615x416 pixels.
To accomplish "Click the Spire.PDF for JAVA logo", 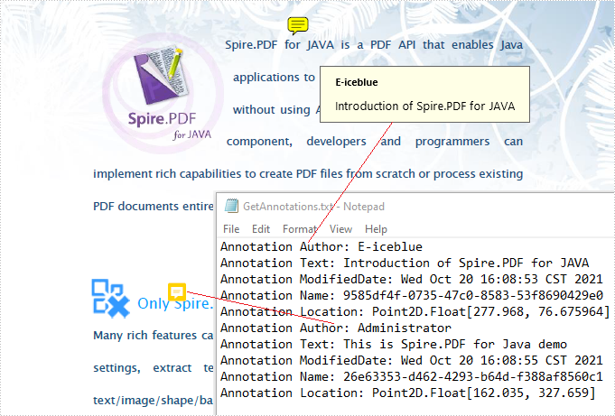I will [x=163, y=93].
